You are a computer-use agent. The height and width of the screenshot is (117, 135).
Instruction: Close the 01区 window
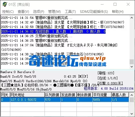click(x=128, y=4)
